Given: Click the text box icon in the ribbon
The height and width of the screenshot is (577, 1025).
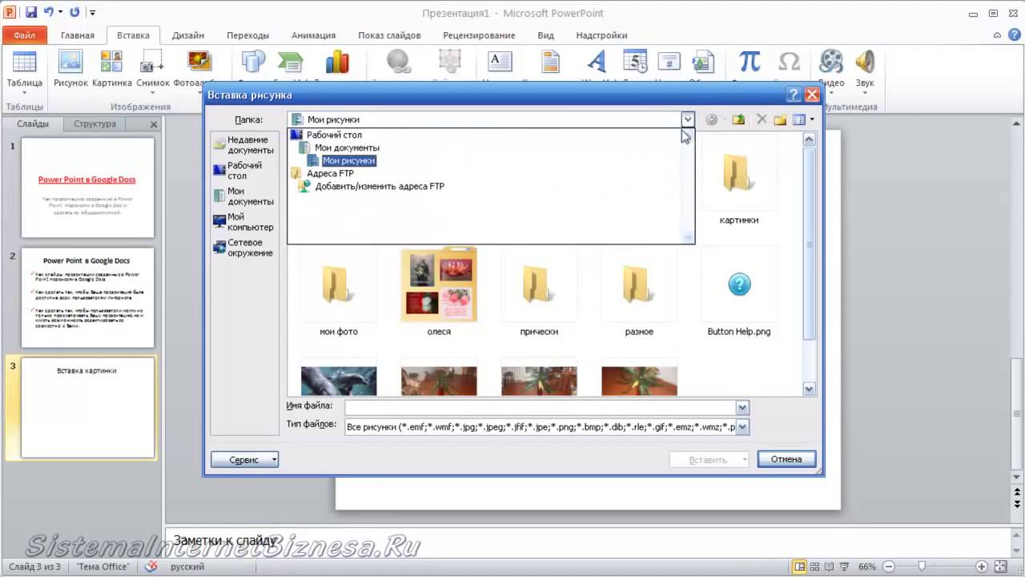Looking at the screenshot, I should (x=500, y=62).
